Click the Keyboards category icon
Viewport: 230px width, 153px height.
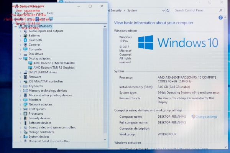tap(25, 86)
